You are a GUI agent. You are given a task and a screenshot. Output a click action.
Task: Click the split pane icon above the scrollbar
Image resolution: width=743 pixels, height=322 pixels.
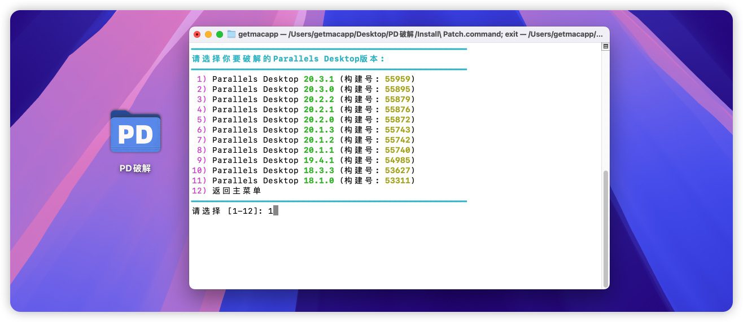tap(605, 47)
